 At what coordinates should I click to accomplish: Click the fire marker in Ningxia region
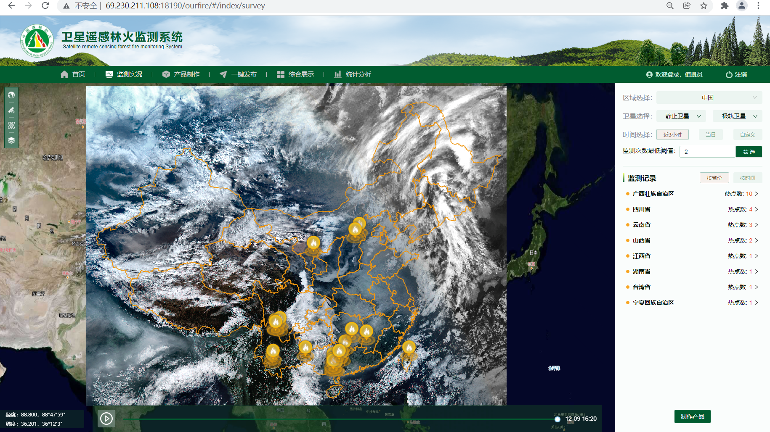point(313,243)
